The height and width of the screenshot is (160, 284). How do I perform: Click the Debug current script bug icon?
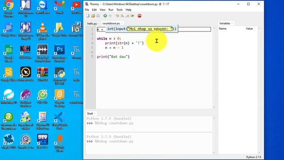coord(110,16)
